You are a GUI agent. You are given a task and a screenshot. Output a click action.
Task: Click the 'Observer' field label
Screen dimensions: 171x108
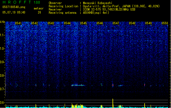point(55,3)
